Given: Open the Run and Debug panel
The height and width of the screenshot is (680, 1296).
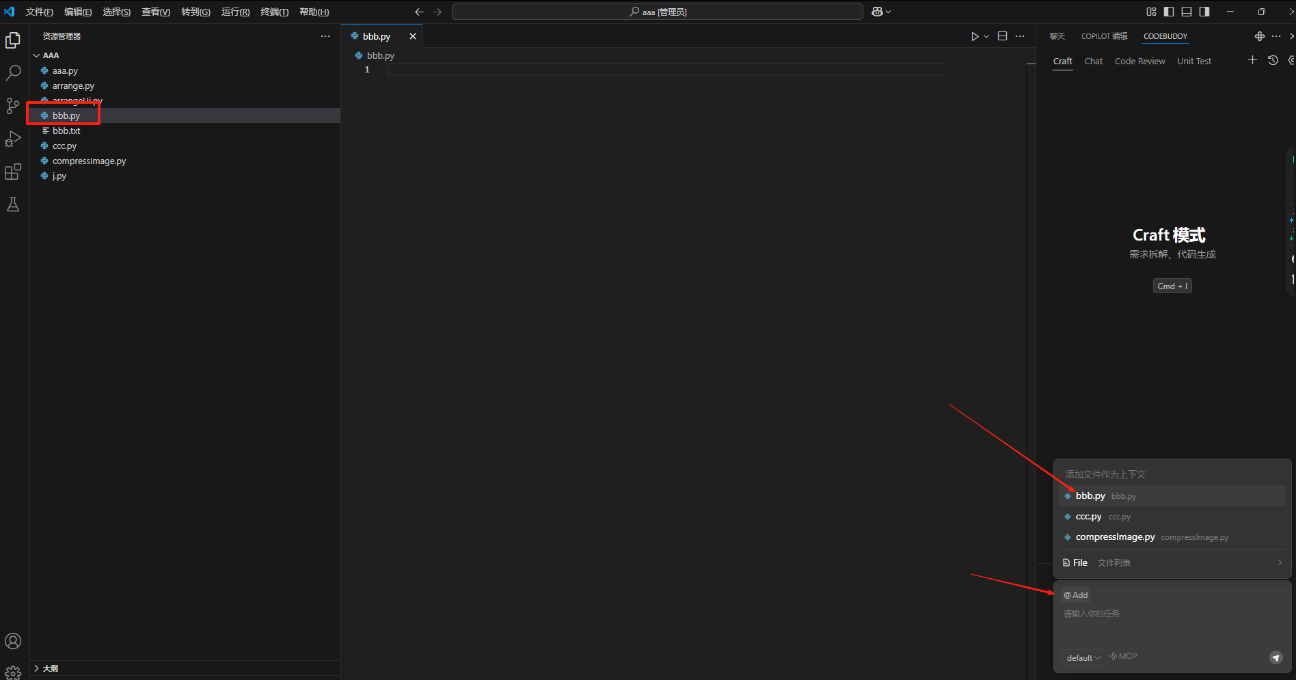Looking at the screenshot, I should [x=13, y=139].
